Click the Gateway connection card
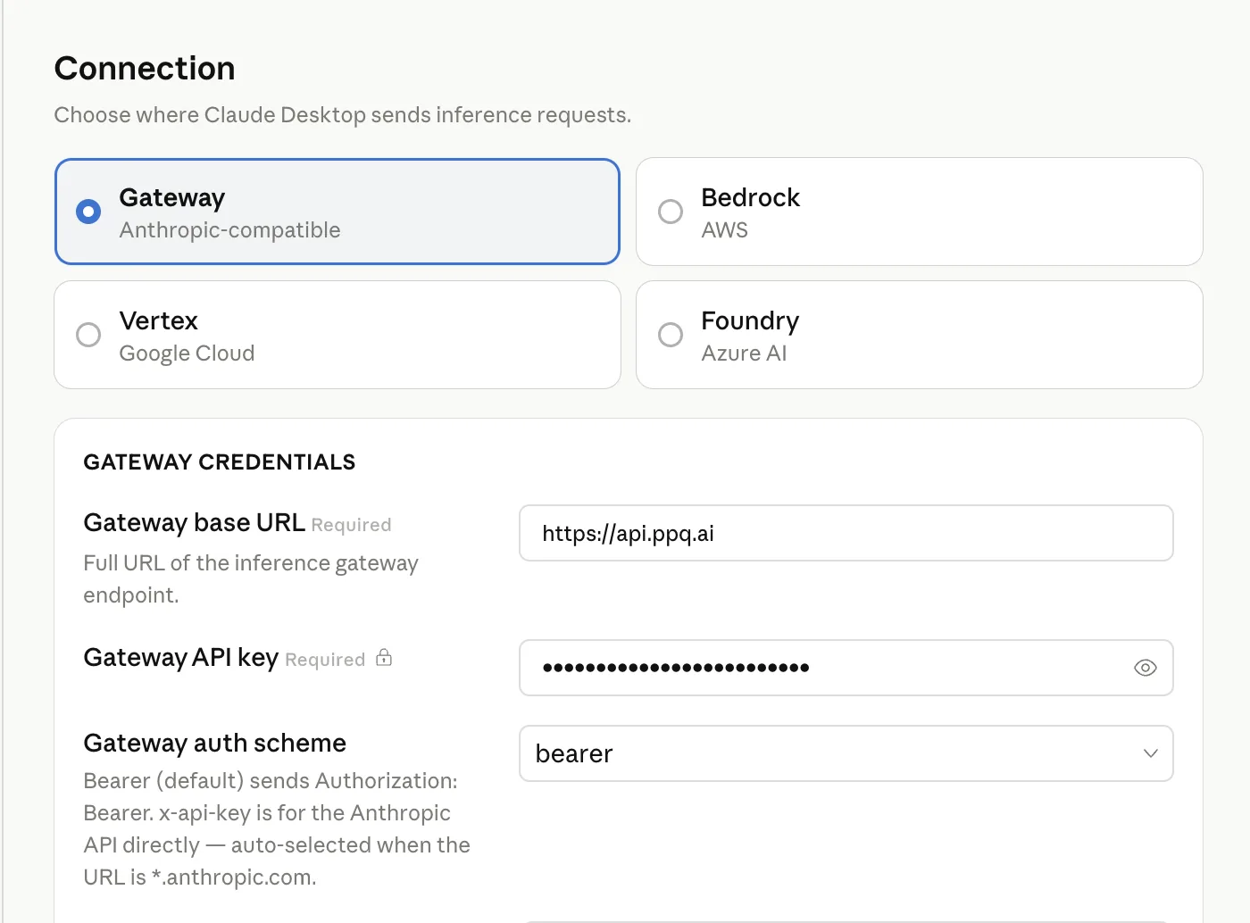The image size is (1250, 923). [337, 212]
